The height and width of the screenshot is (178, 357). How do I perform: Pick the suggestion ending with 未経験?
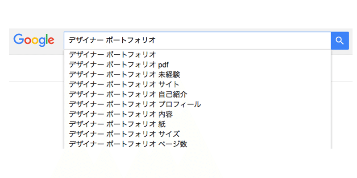click(197, 74)
